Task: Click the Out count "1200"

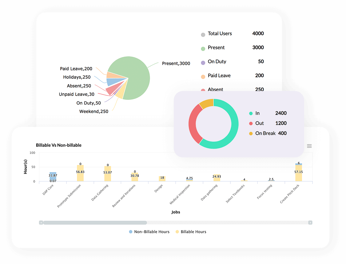Action: click(281, 123)
